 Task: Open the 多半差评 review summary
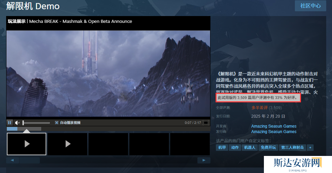259,108
